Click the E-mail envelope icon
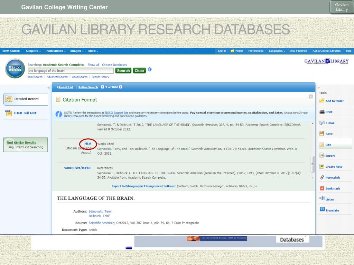The image size is (354, 265). click(x=322, y=122)
